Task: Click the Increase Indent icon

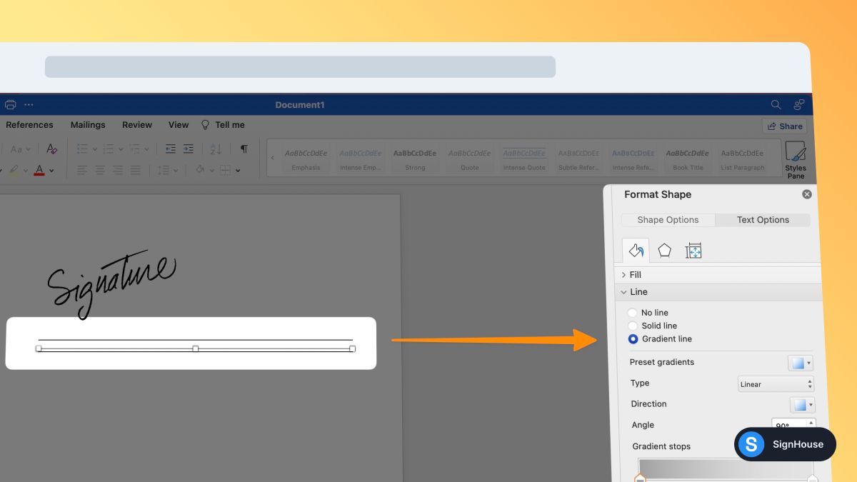Action: tap(188, 149)
